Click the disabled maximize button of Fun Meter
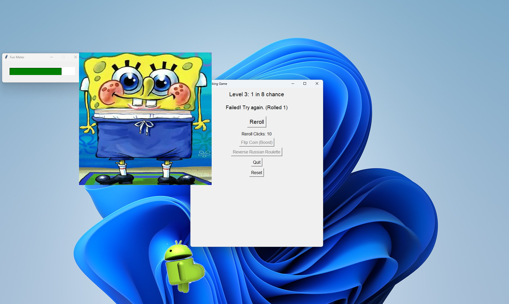This screenshot has height=304, width=509. [x=63, y=57]
